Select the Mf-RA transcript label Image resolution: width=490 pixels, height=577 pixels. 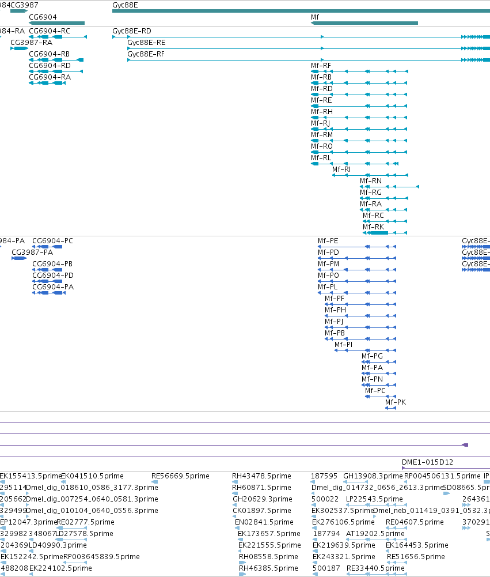pos(371,204)
